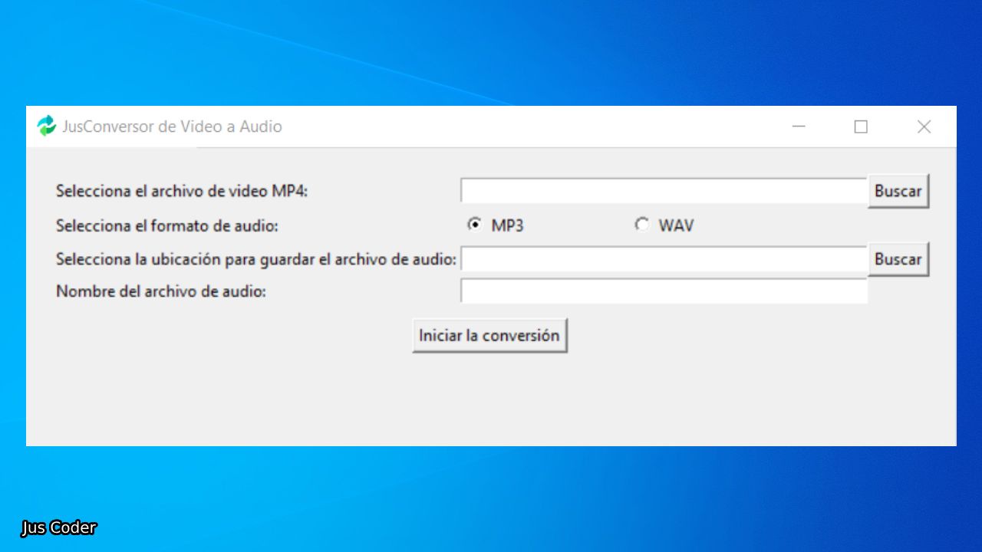Focus the audio file name field
Image resolution: width=982 pixels, height=552 pixels.
coord(664,291)
